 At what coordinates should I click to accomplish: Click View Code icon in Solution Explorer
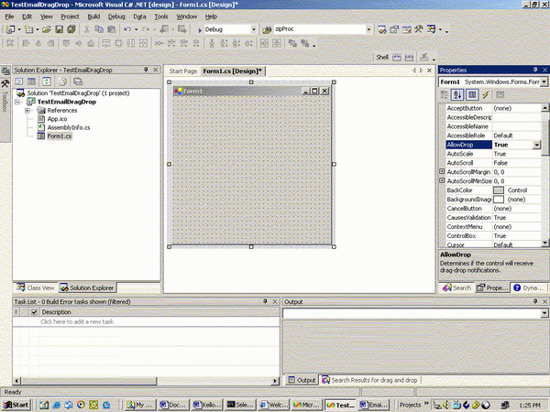click(x=19, y=81)
